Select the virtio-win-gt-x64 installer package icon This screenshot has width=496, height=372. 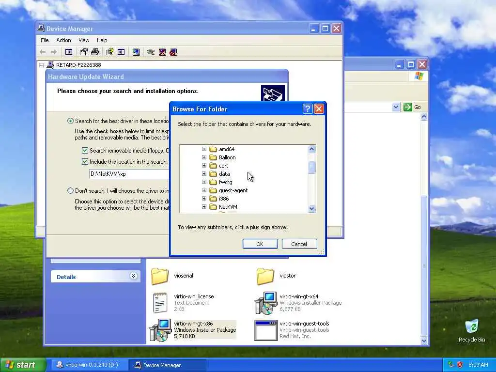[266, 303]
